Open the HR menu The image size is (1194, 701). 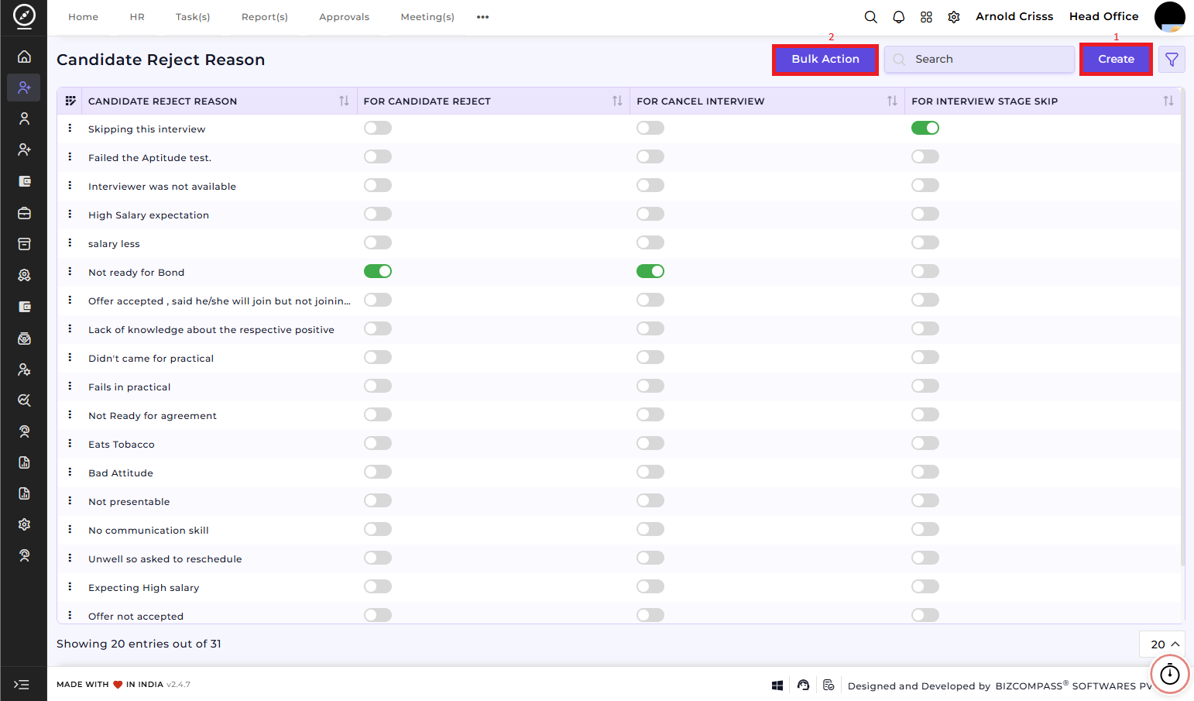click(x=137, y=17)
